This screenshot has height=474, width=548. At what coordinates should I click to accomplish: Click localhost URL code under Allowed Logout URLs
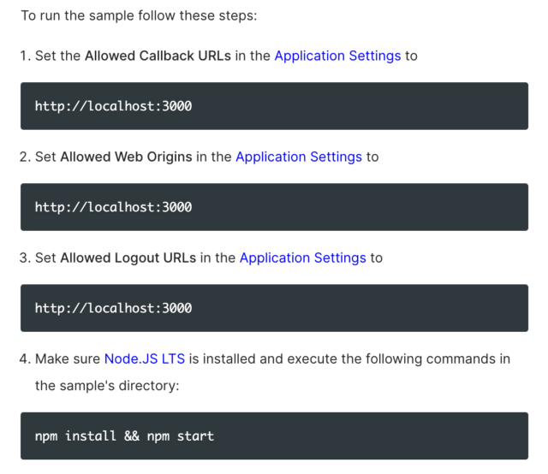[114, 308]
